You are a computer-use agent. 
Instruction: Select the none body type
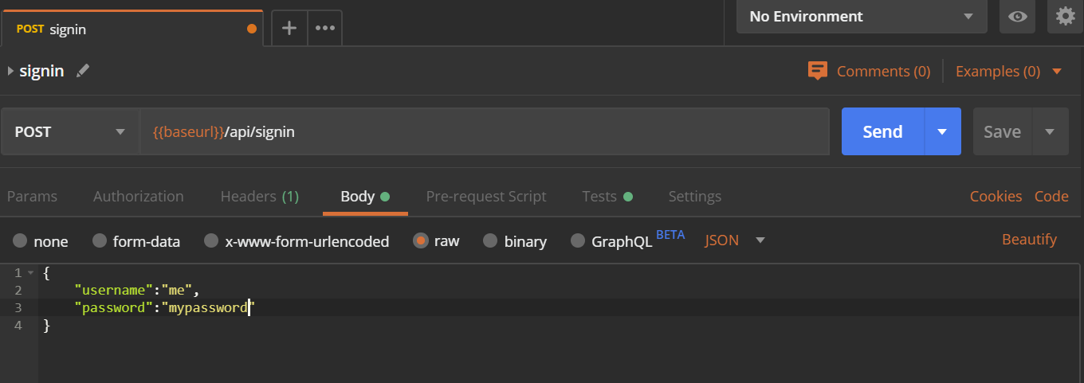[20, 240]
